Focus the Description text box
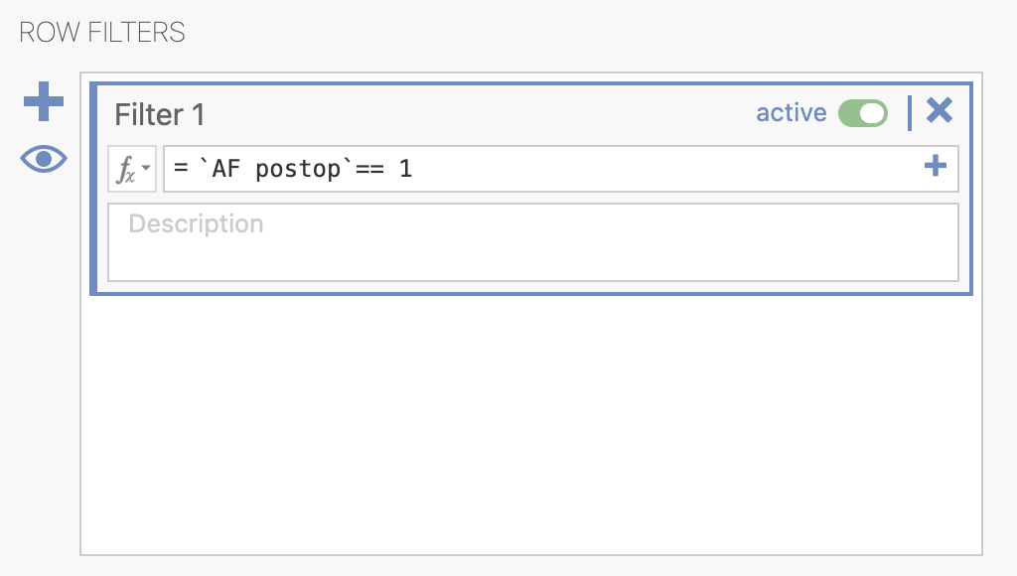 coord(533,242)
